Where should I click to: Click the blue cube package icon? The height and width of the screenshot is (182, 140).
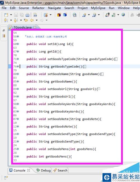coord(65,15)
